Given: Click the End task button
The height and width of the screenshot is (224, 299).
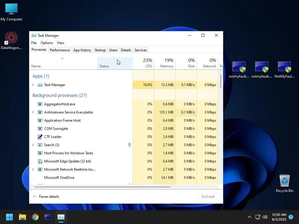Looking at the screenshot, I should [208, 197].
